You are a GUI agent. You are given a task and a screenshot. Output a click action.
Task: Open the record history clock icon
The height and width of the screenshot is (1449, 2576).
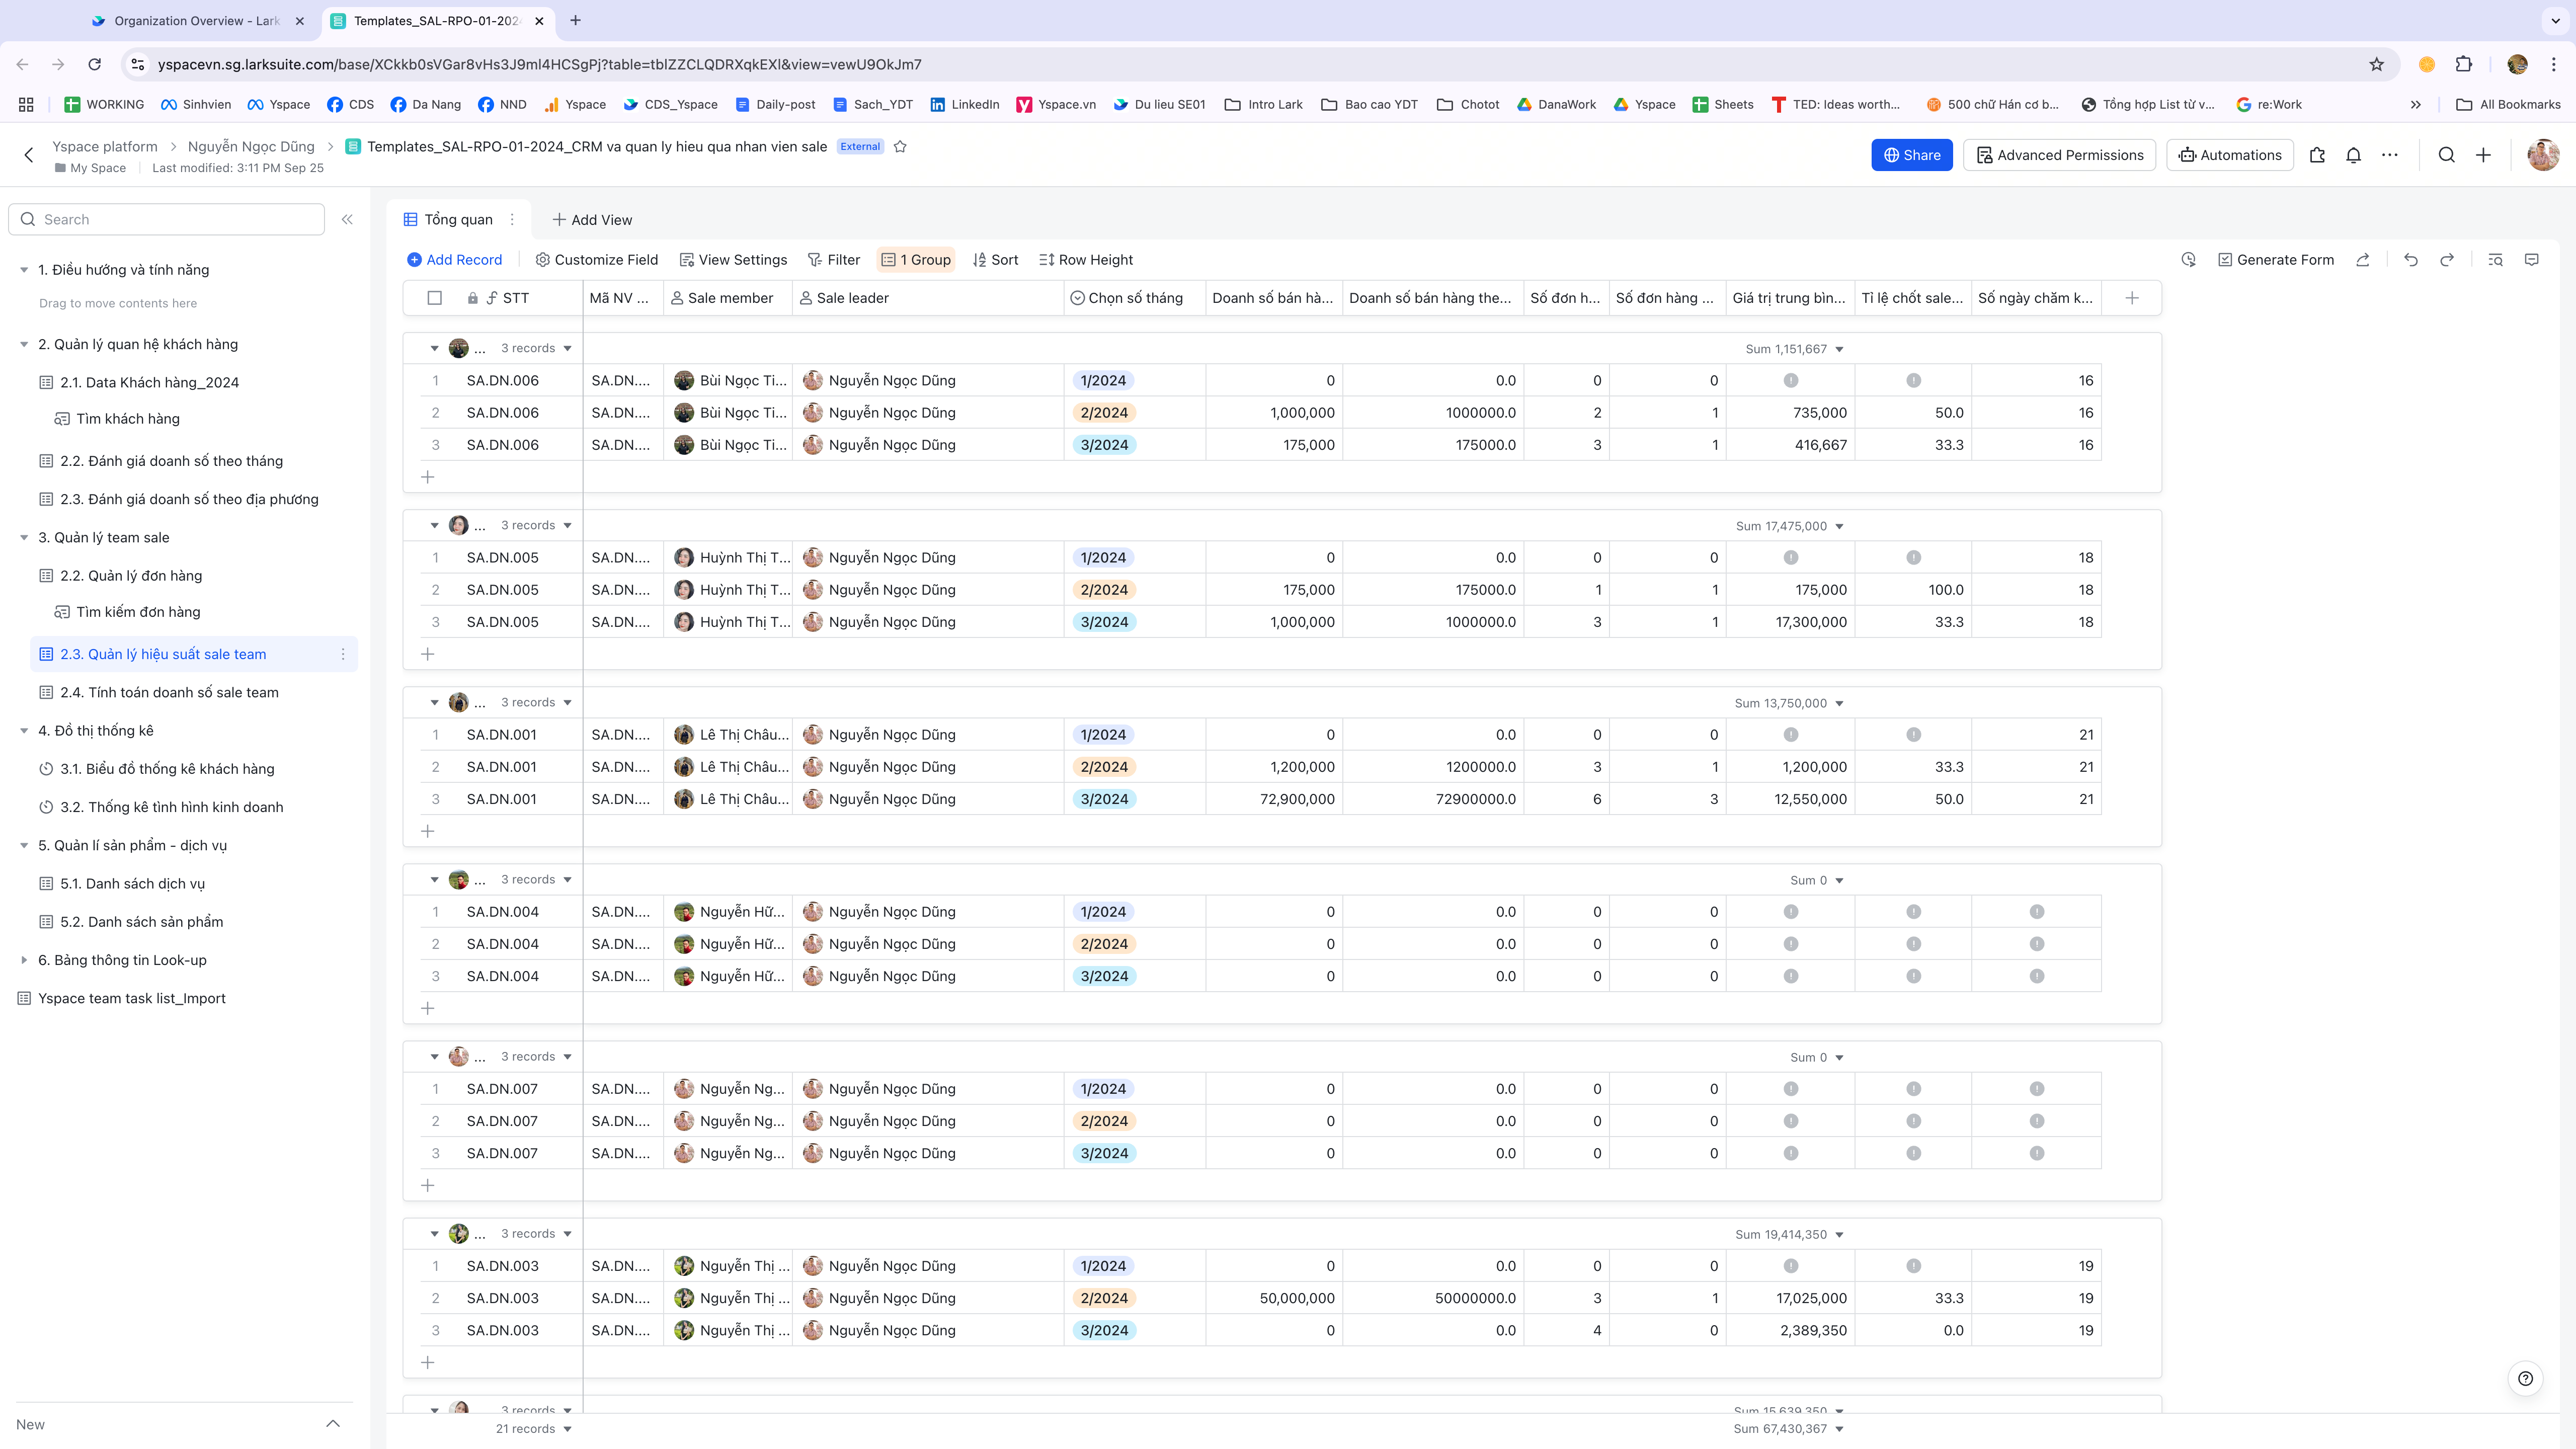coord(2189,260)
